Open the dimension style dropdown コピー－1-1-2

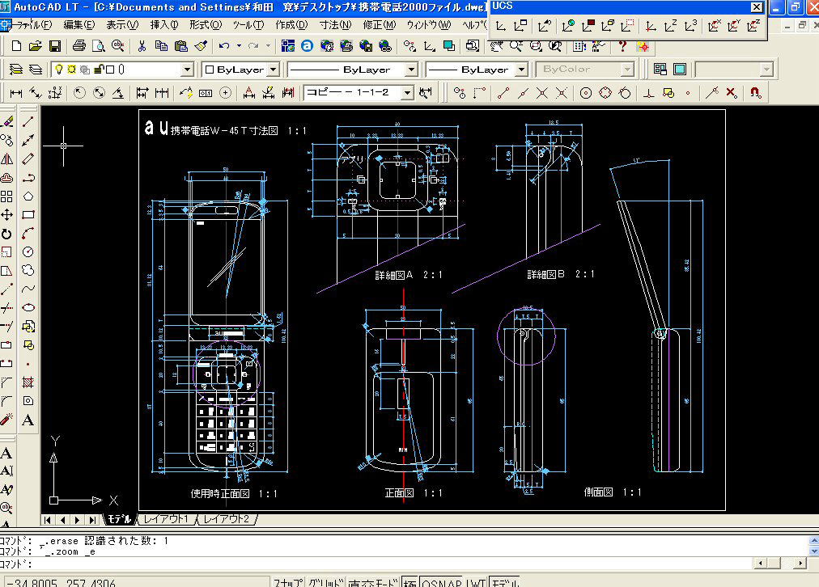407,93
